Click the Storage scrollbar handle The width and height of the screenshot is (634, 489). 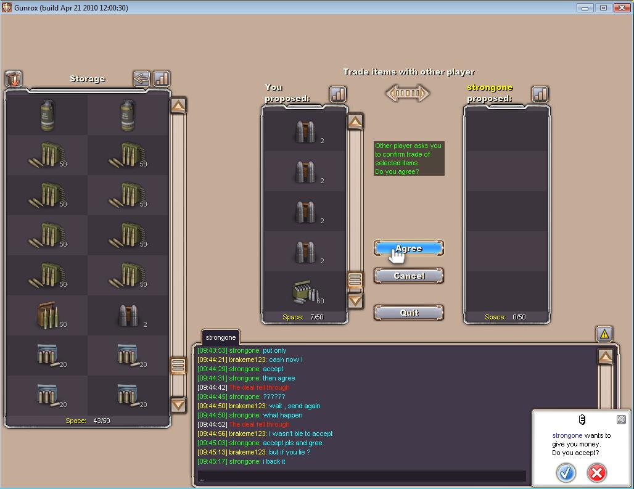[x=178, y=365]
